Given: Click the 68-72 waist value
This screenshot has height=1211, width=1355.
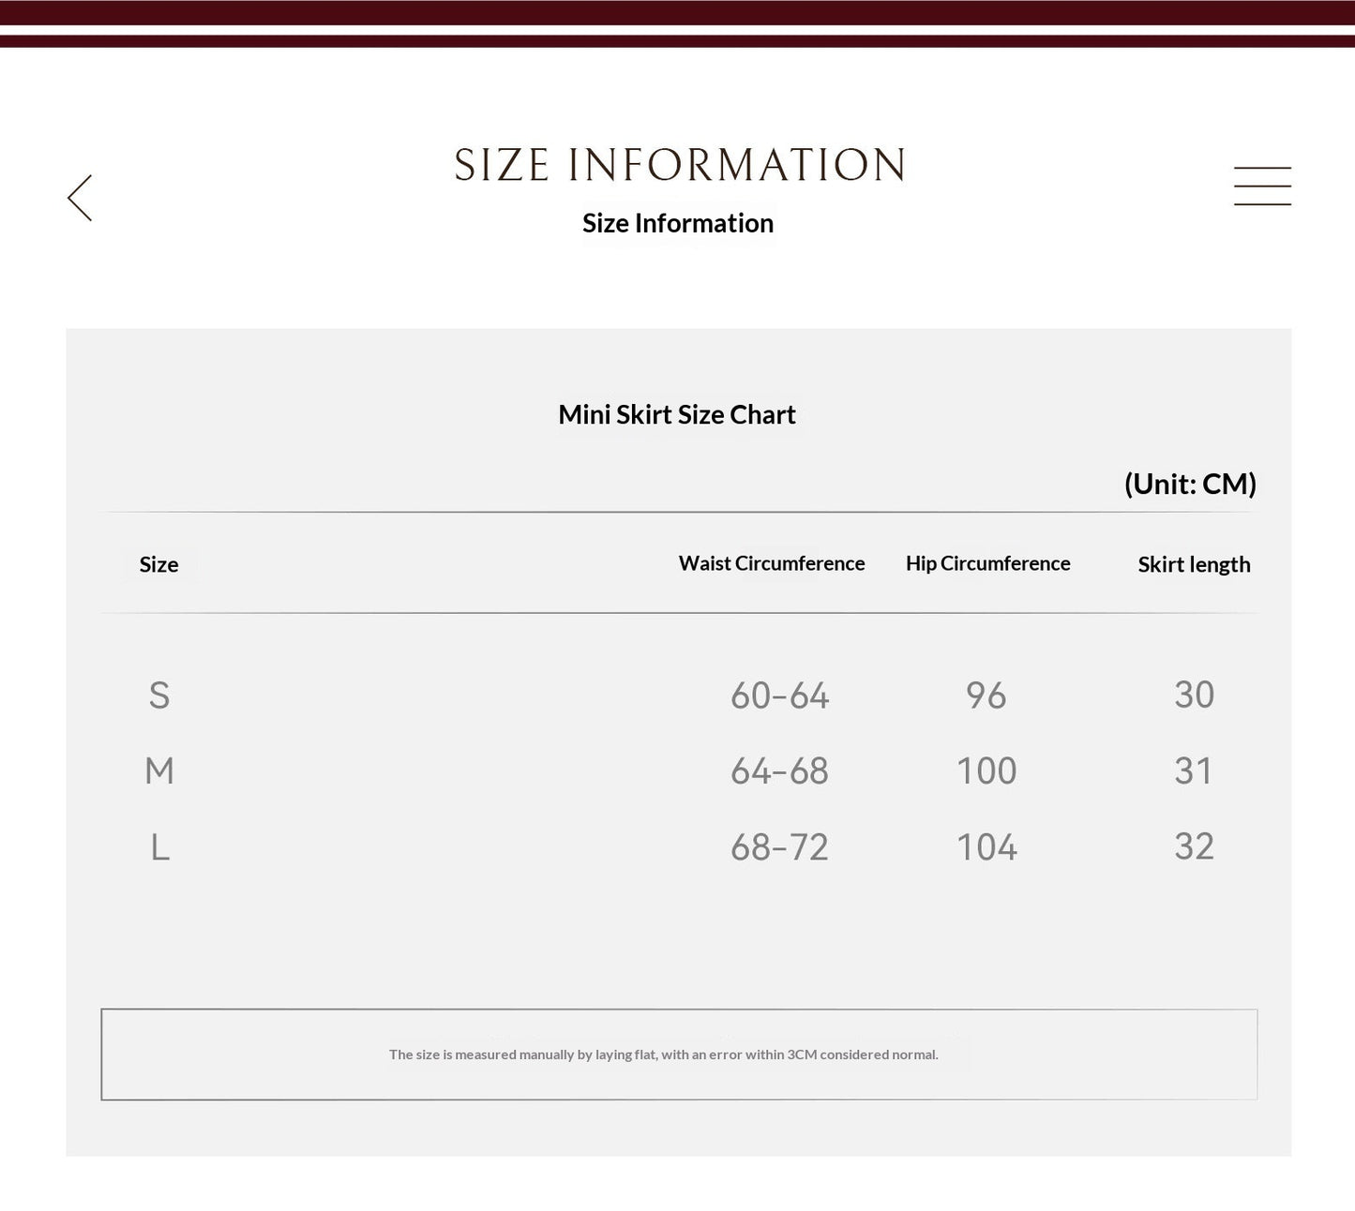Looking at the screenshot, I should coord(780,847).
